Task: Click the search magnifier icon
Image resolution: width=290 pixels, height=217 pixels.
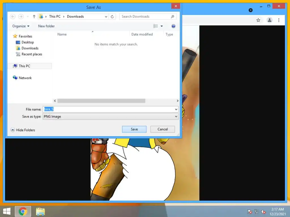Action: tap(172, 17)
